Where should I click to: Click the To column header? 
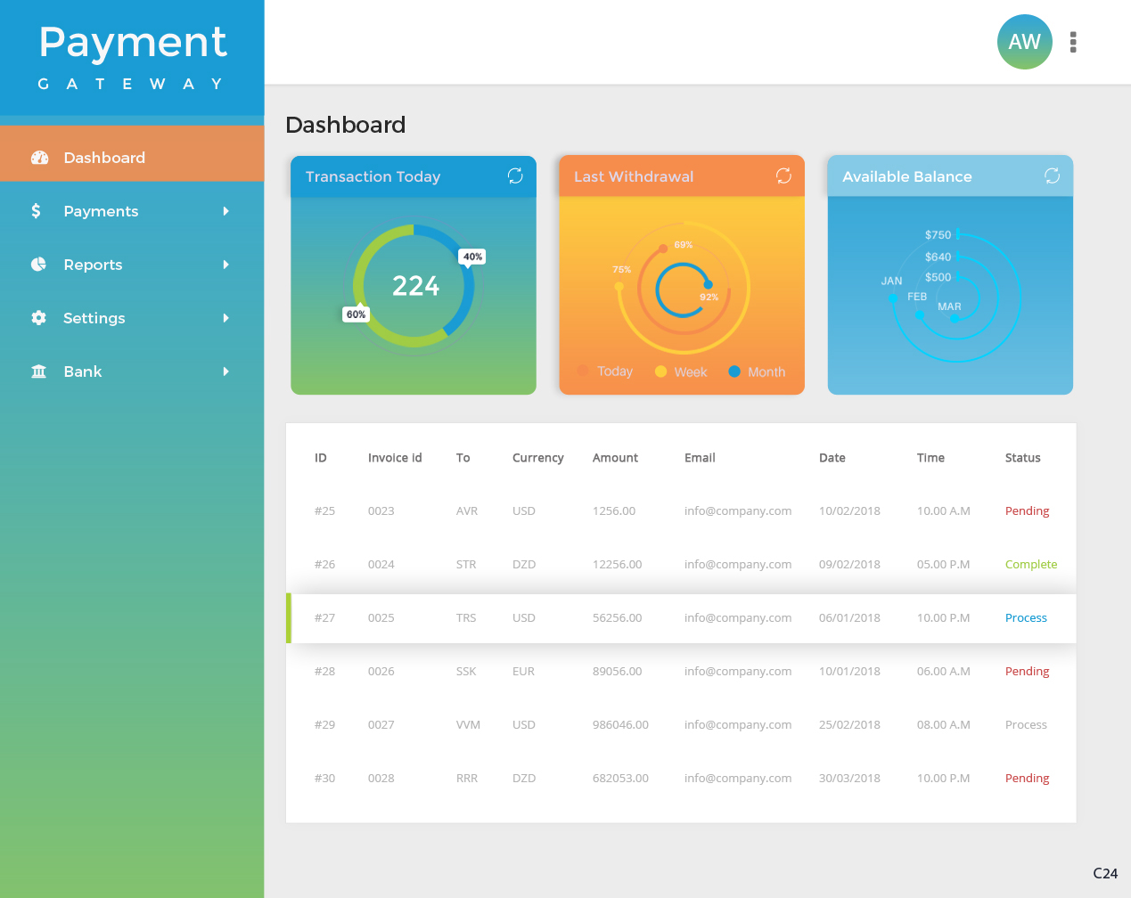(x=463, y=458)
